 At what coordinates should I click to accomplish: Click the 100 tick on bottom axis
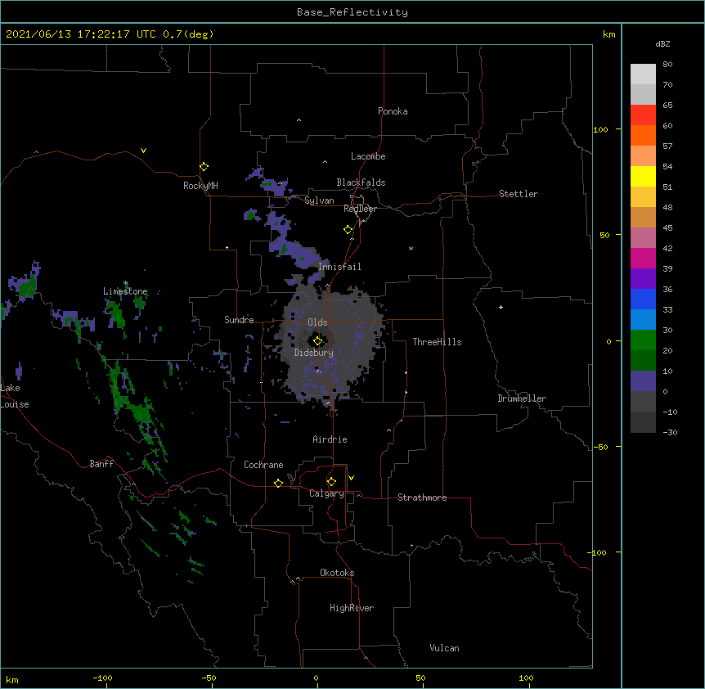pyautogui.click(x=526, y=678)
